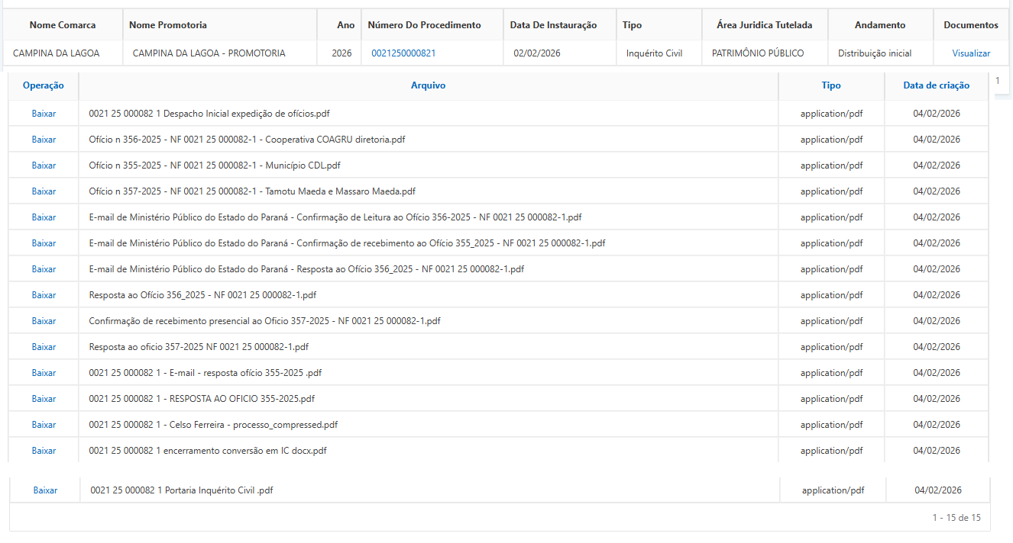The height and width of the screenshot is (543, 1013).
Task: Click the Data De Instauração column header
Action: pos(553,25)
